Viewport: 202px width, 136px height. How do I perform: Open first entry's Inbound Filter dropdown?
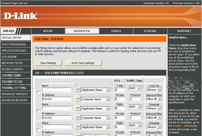click(154, 99)
